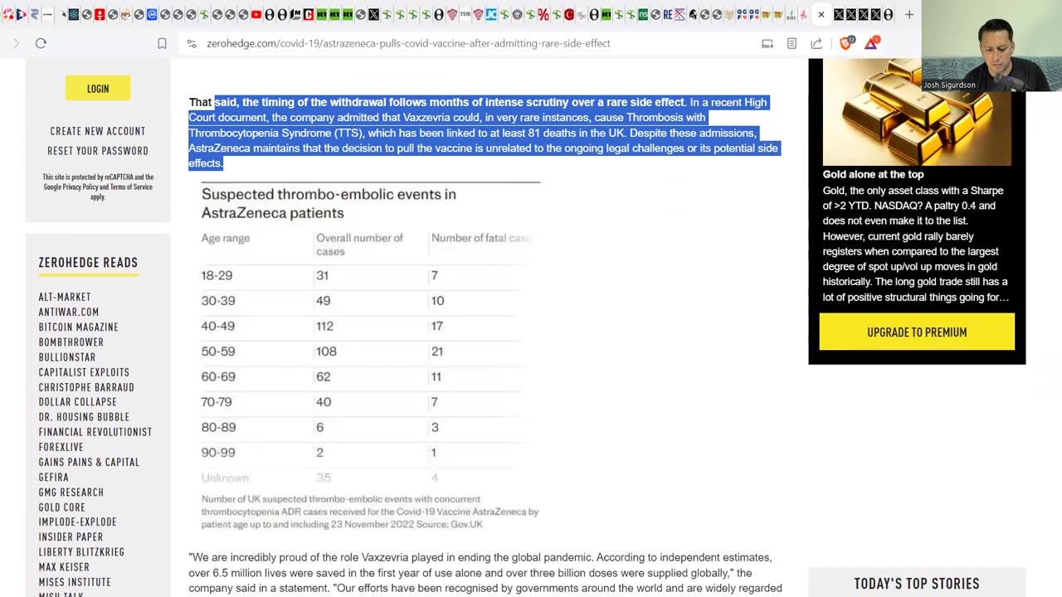Click the 'Overall number of cases' column header

tap(359, 245)
